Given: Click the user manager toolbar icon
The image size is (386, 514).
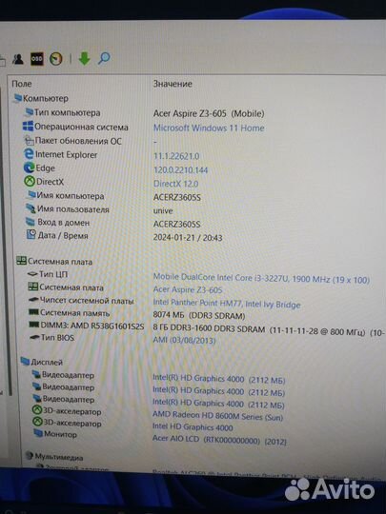Looking at the screenshot, I should [18, 59].
